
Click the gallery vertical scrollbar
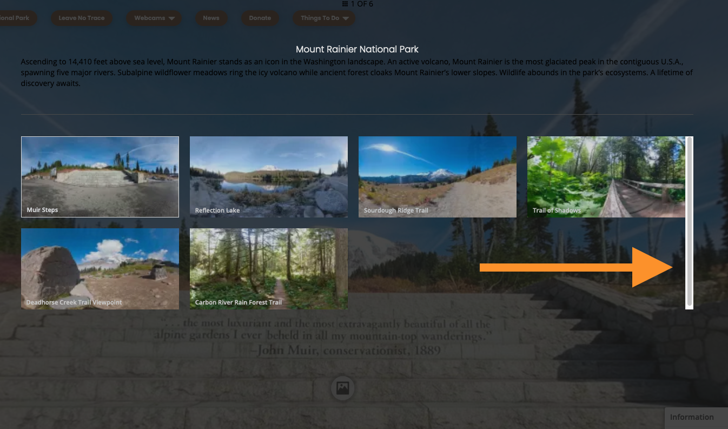(689, 223)
